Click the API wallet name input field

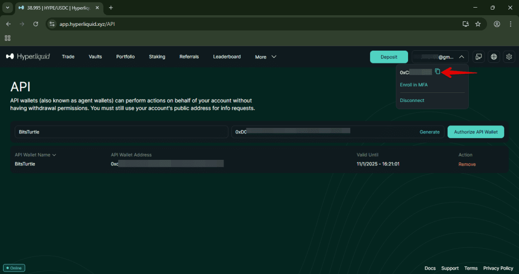pos(121,132)
